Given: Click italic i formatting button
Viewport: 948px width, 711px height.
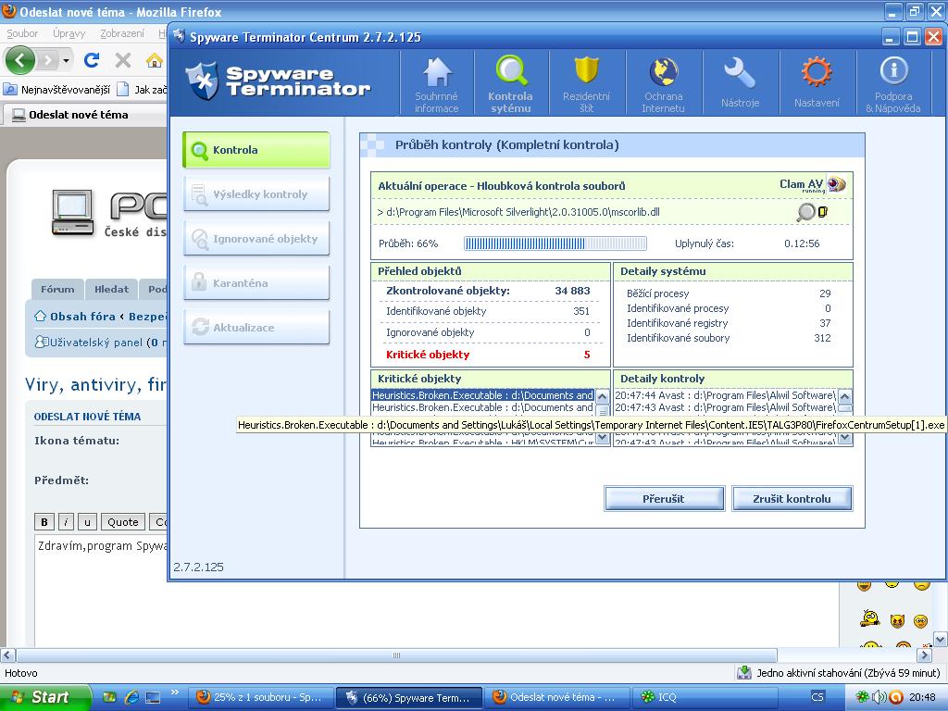Looking at the screenshot, I should coord(66,522).
